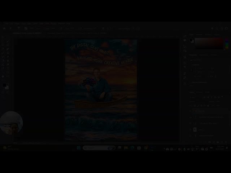
Task: Open File Explorer from the taskbar
Action: [x=126, y=148]
